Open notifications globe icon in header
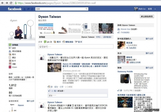Viewport: 161px width, 112px height. coord(32,9)
